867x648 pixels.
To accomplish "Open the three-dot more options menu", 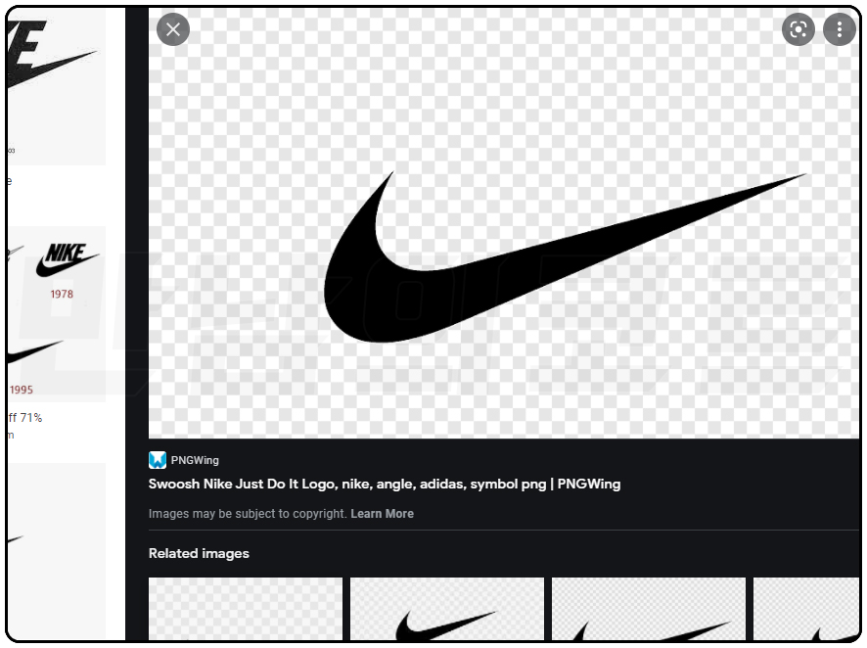I will click(x=840, y=29).
